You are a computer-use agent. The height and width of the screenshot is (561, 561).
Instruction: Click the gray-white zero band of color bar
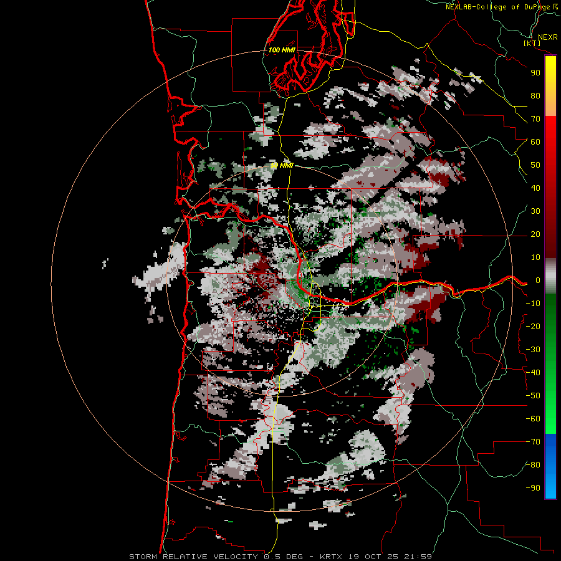550,276
